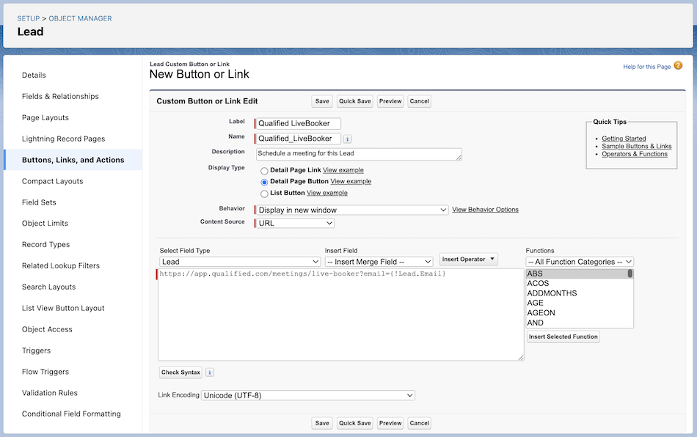The image size is (697, 437).
Task: Open Compact Layouts
Action: tap(52, 181)
